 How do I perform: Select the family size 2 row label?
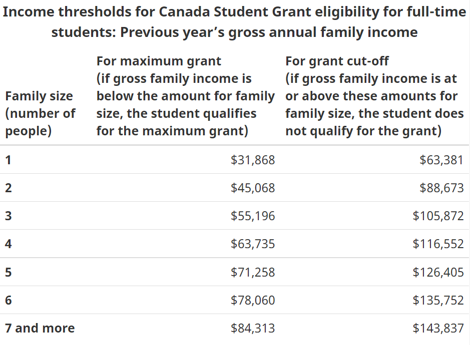(9, 188)
